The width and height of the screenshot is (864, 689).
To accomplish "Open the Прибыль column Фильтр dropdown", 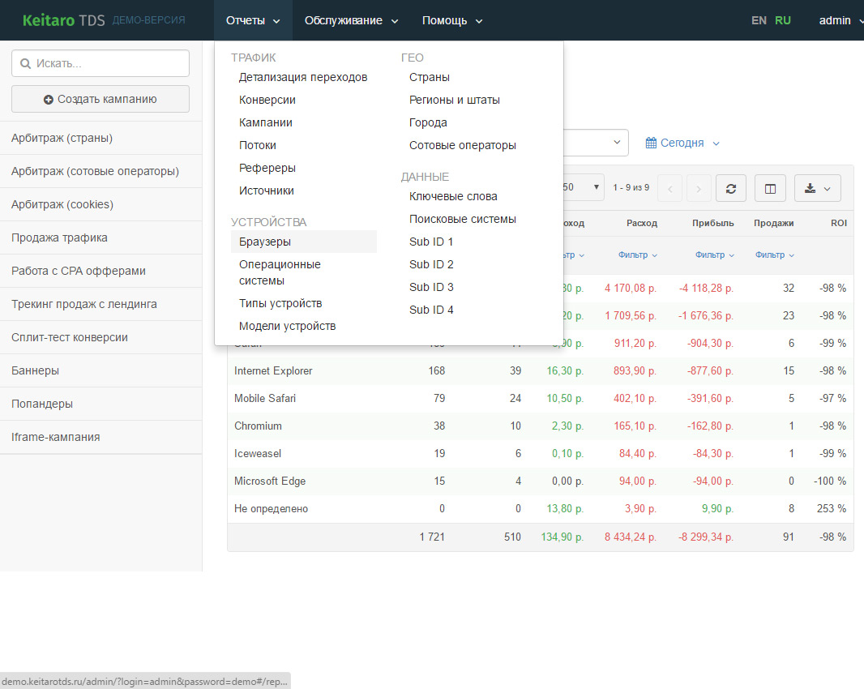I will tap(714, 255).
